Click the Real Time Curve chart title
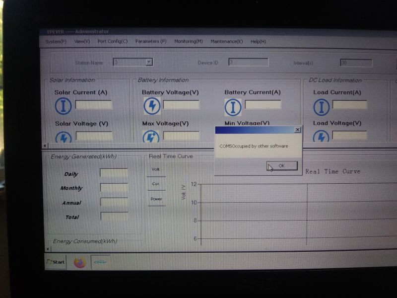This screenshot has width=397, height=298. tap(332, 171)
